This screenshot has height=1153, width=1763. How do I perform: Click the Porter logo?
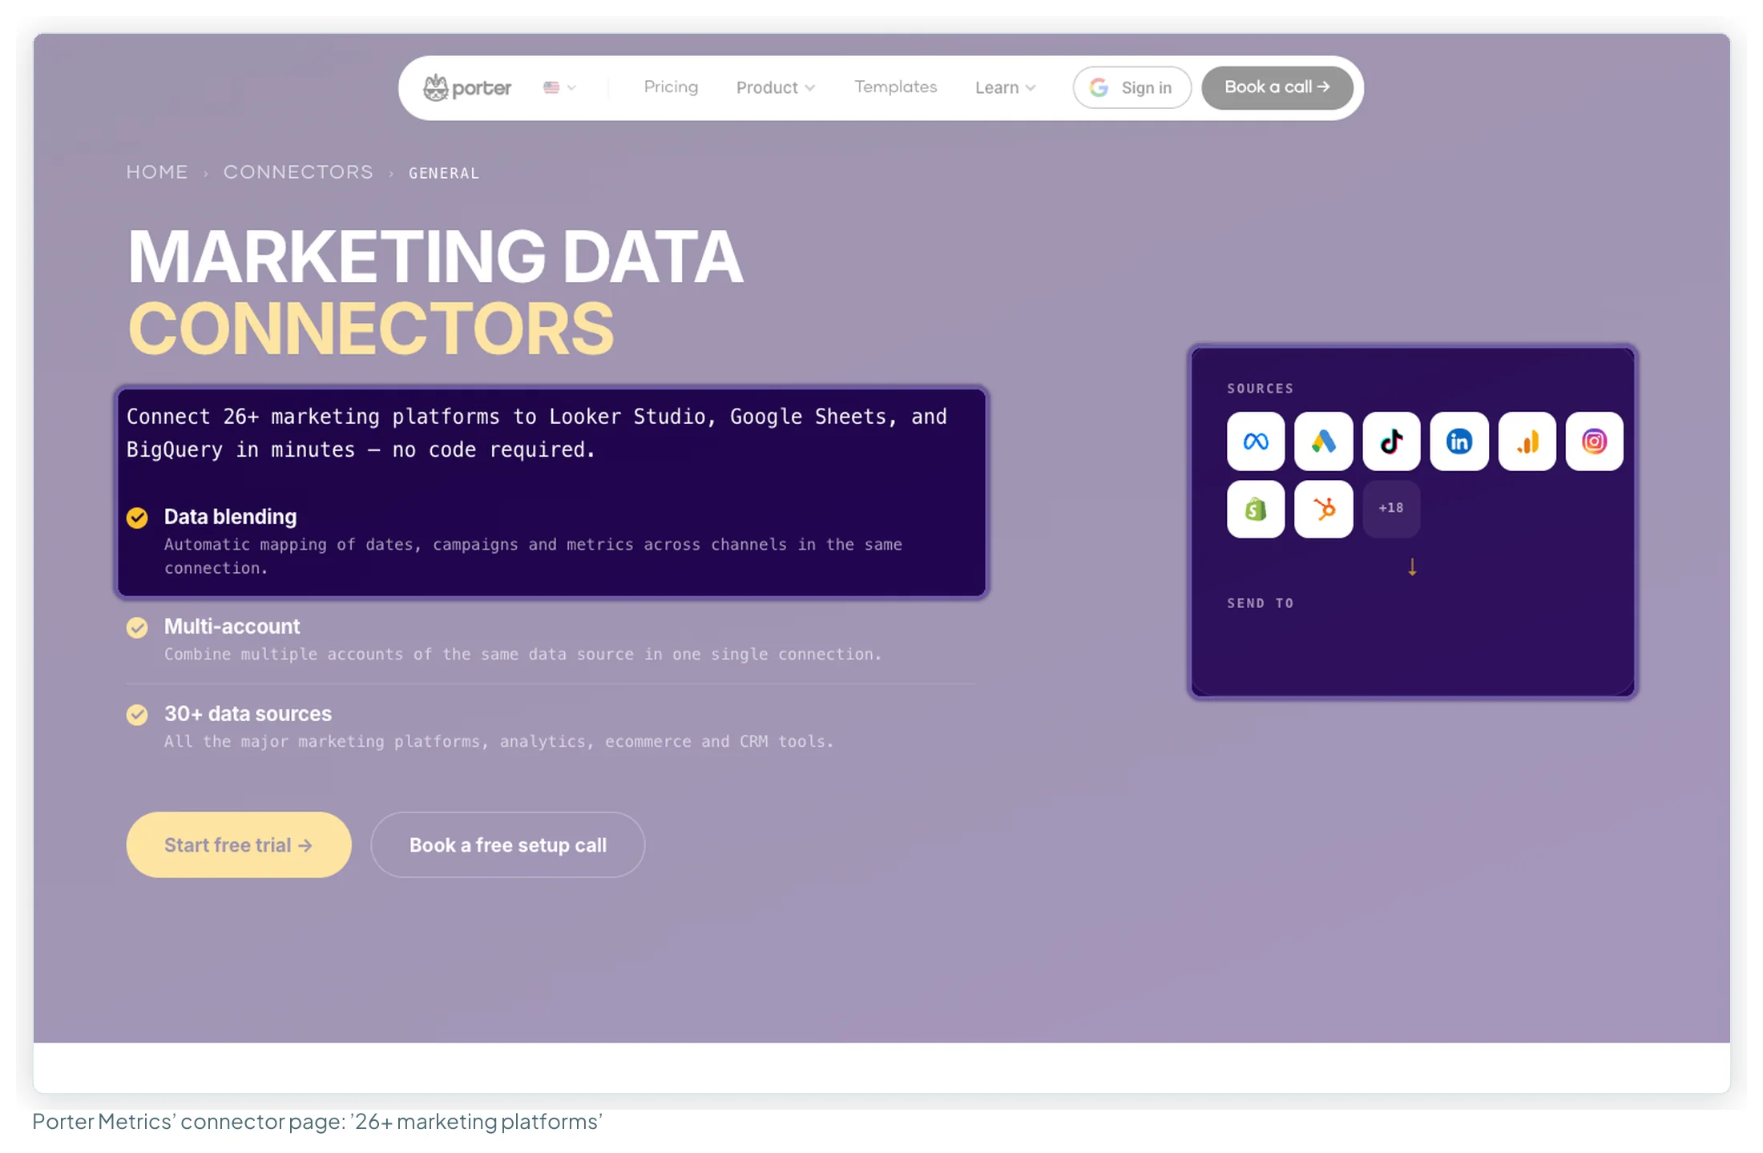[466, 87]
